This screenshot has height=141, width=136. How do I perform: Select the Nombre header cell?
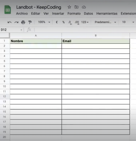pyautogui.click(x=36, y=41)
